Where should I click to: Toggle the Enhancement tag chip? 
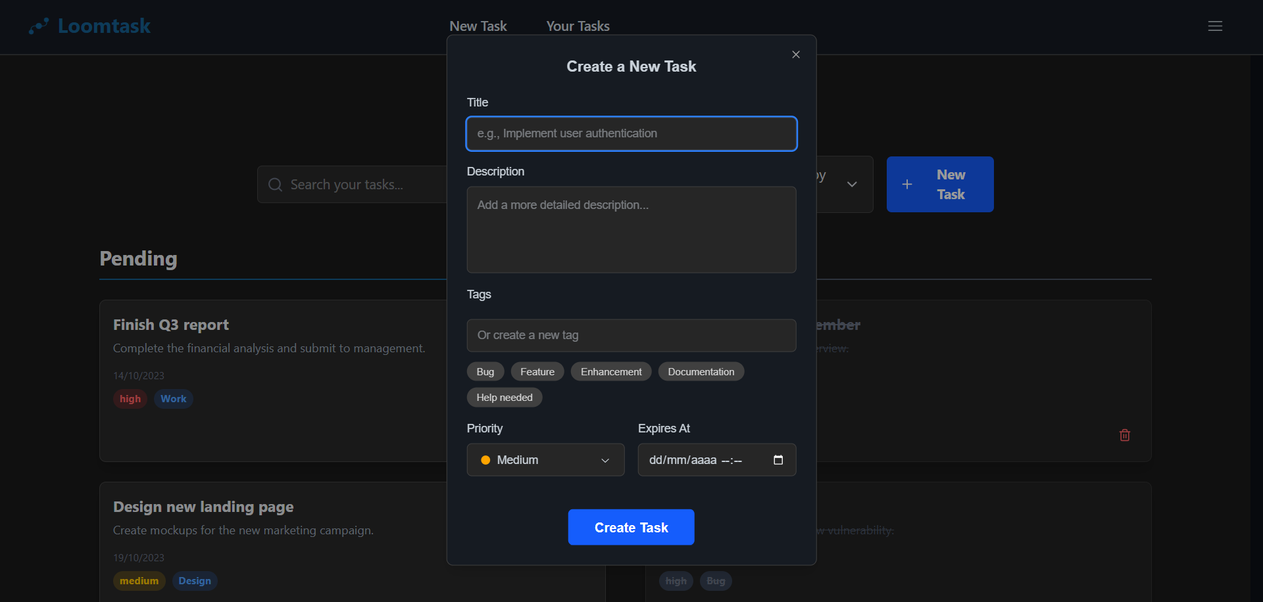610,372
